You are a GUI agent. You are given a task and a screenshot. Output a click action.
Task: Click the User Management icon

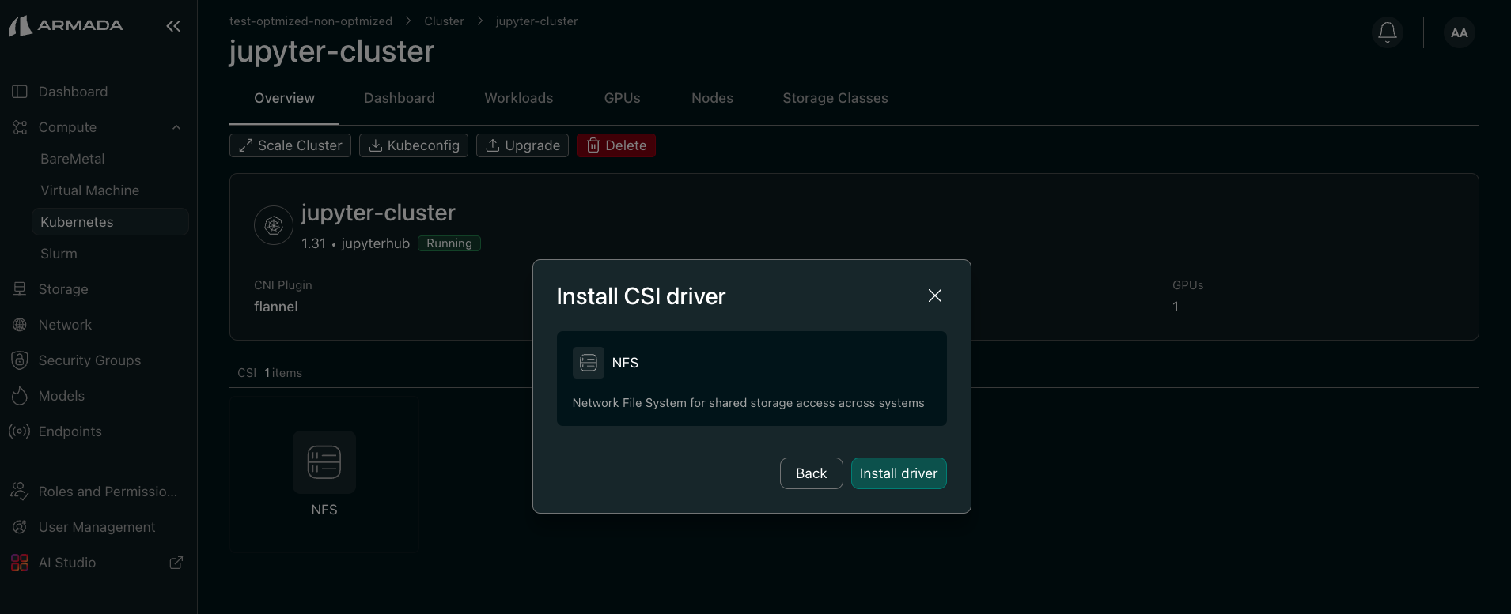point(20,527)
